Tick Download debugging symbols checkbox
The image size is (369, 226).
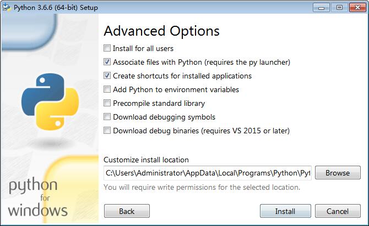tap(107, 117)
